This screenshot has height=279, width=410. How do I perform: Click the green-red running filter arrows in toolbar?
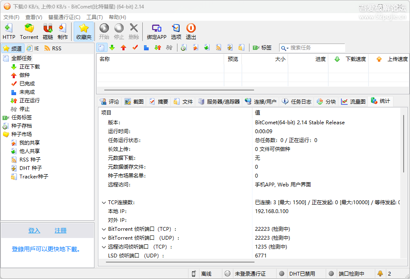158,47
